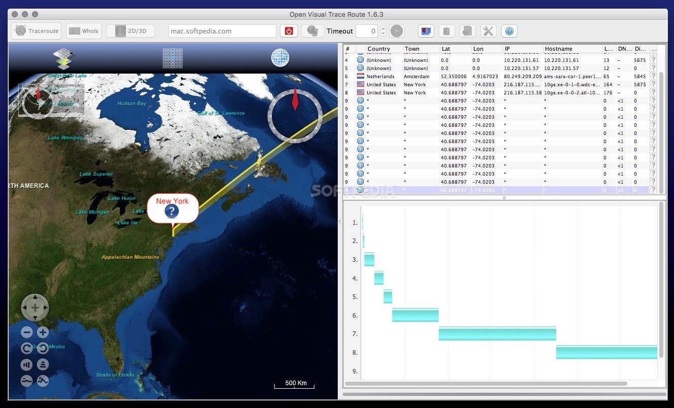674x408 pixels.
Task: Click the New York question mark marker
Action: tap(172, 212)
